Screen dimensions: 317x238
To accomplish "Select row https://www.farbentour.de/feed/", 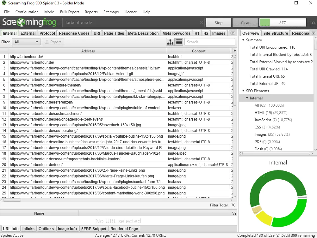I will point(116,165).
